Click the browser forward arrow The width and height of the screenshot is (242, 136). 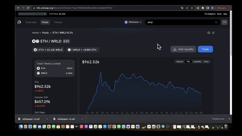pos(23,8)
